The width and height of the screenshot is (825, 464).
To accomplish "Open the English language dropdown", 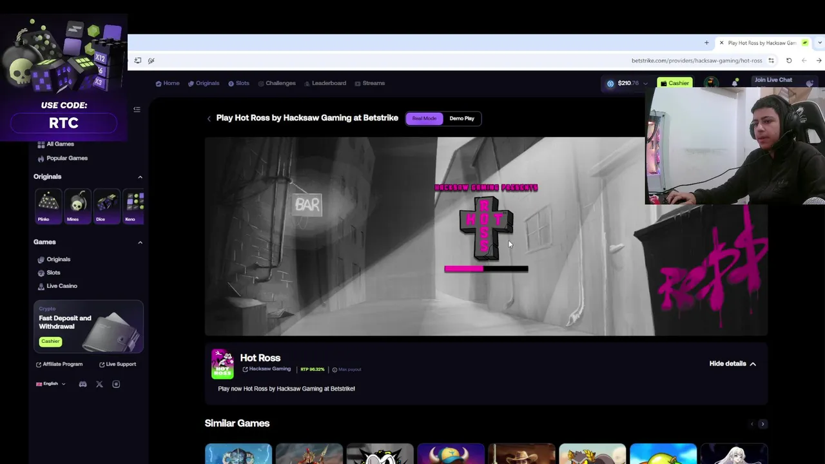I will (51, 384).
